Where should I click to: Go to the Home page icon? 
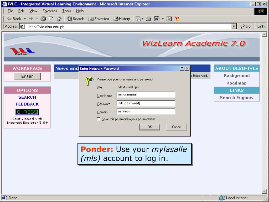pos(59,19)
